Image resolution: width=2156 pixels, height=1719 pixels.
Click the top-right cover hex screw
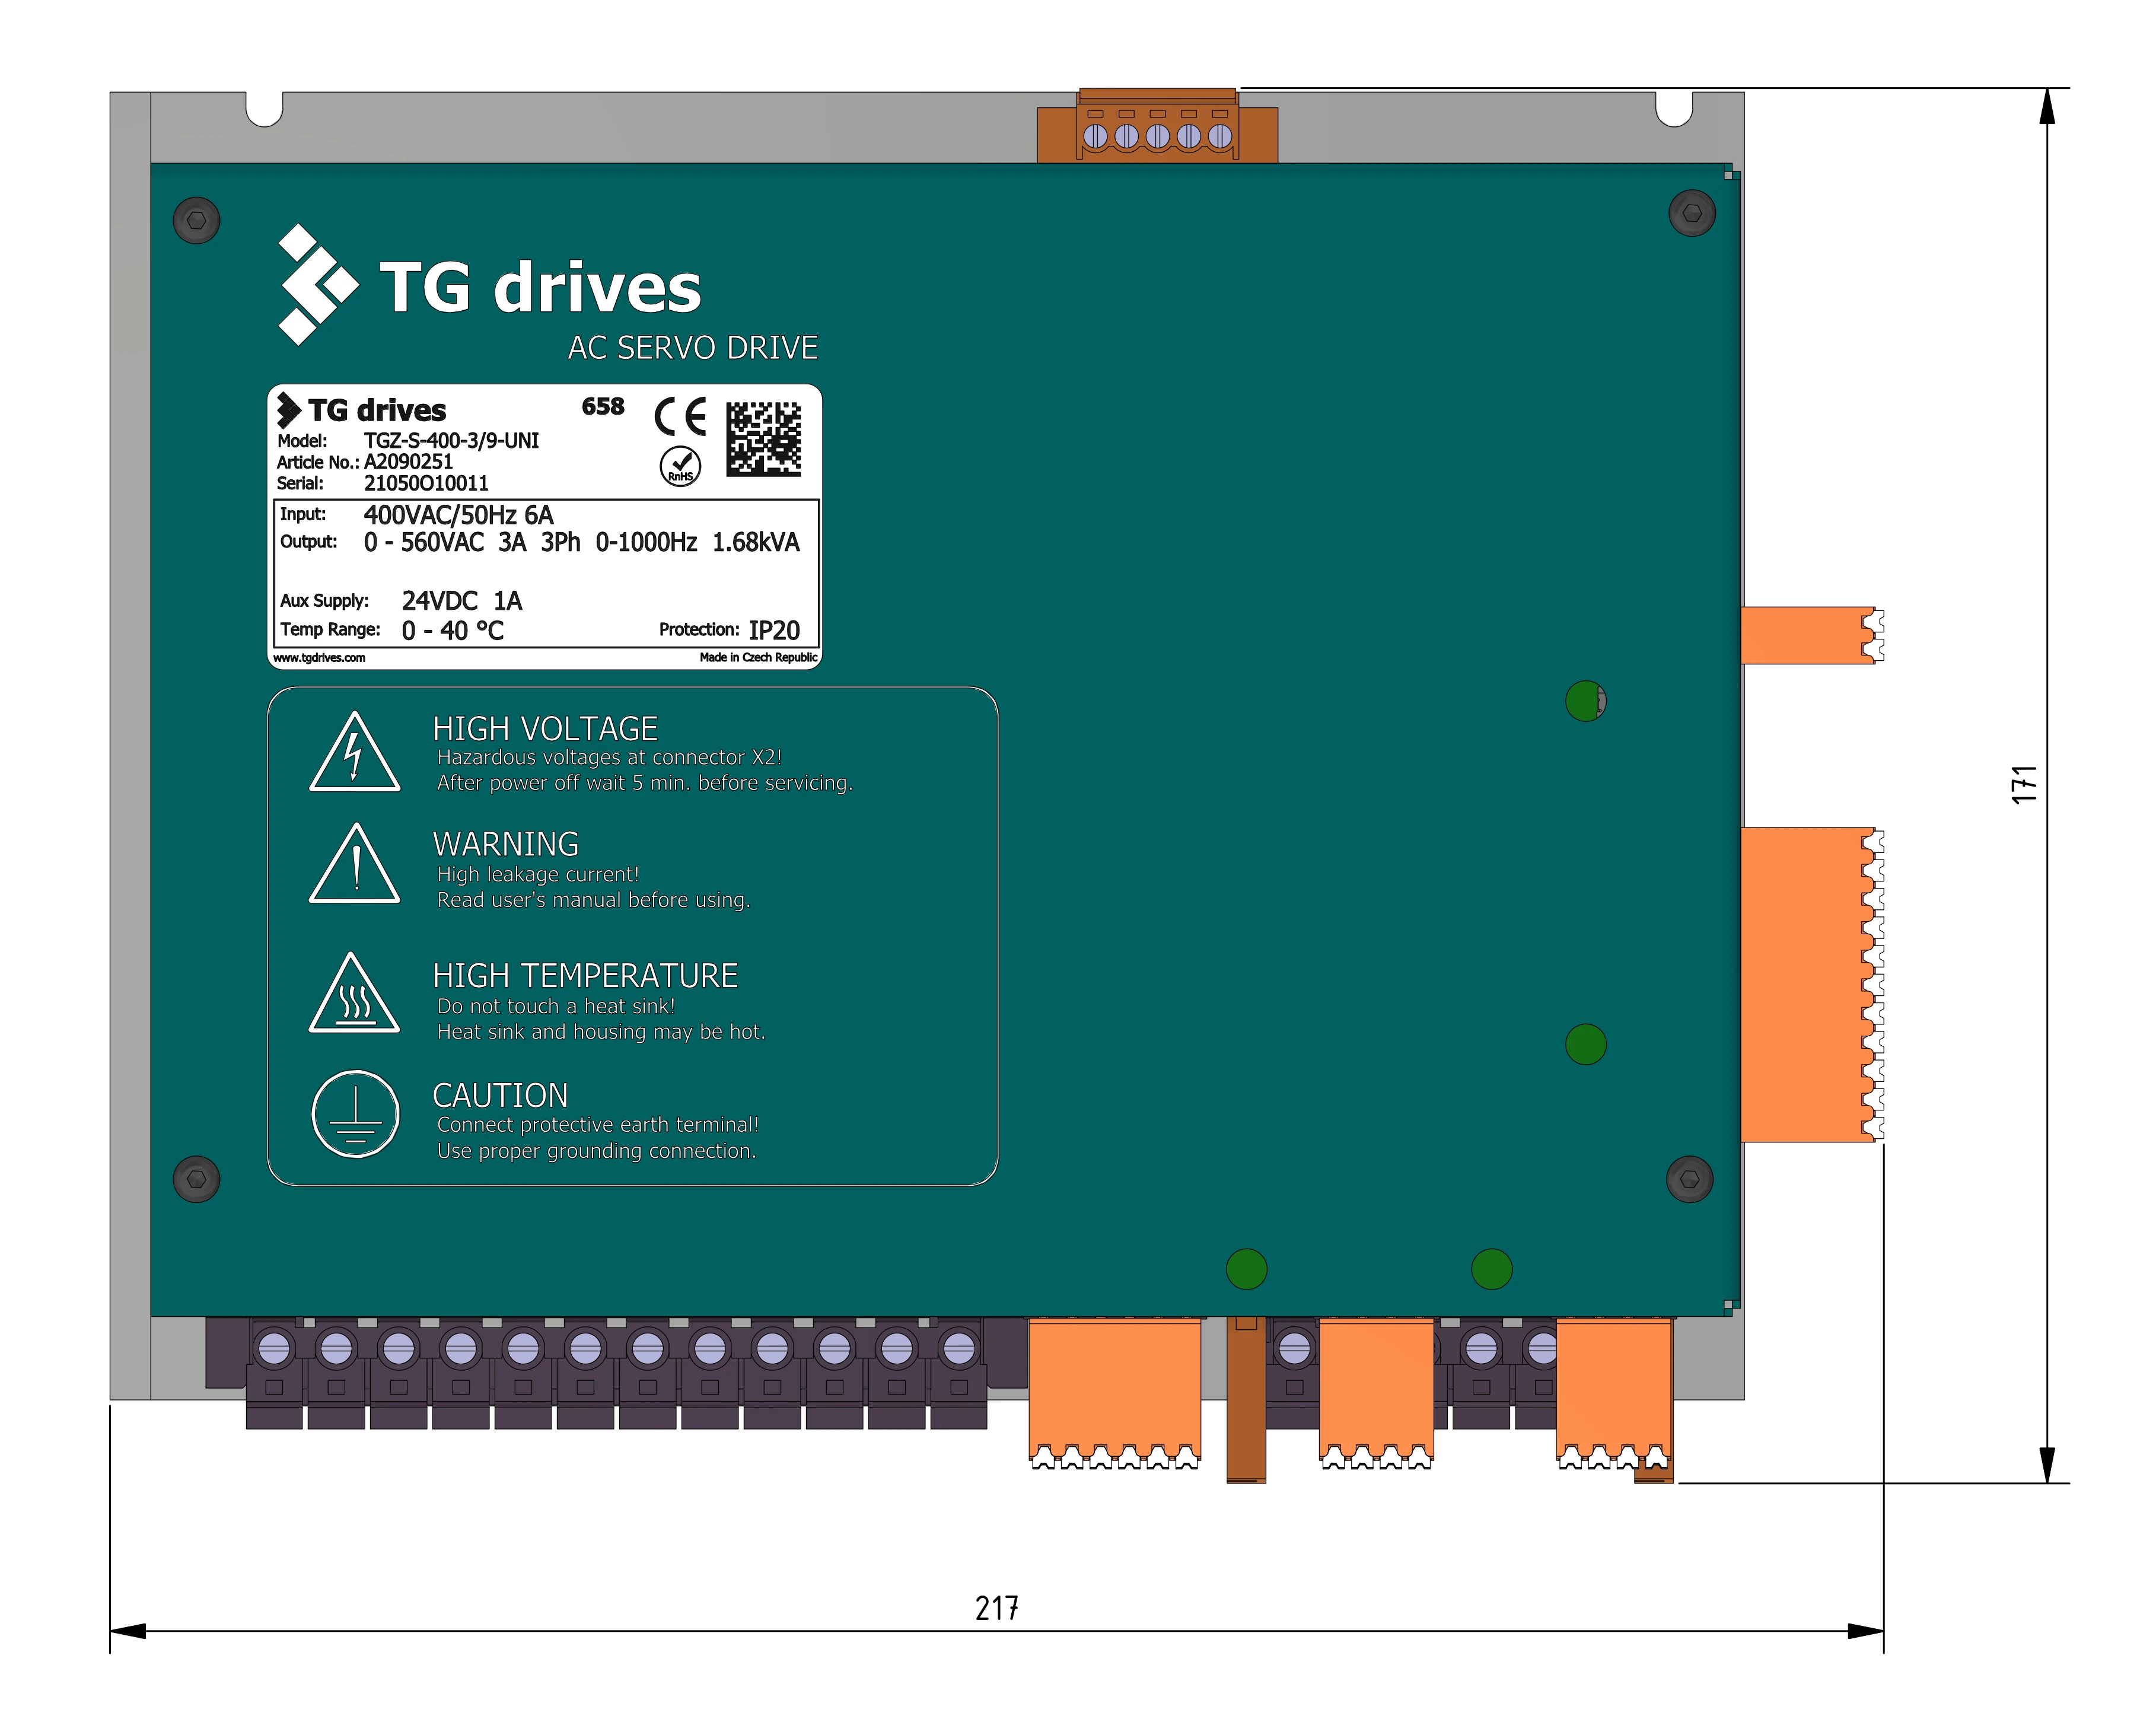click(x=1692, y=212)
